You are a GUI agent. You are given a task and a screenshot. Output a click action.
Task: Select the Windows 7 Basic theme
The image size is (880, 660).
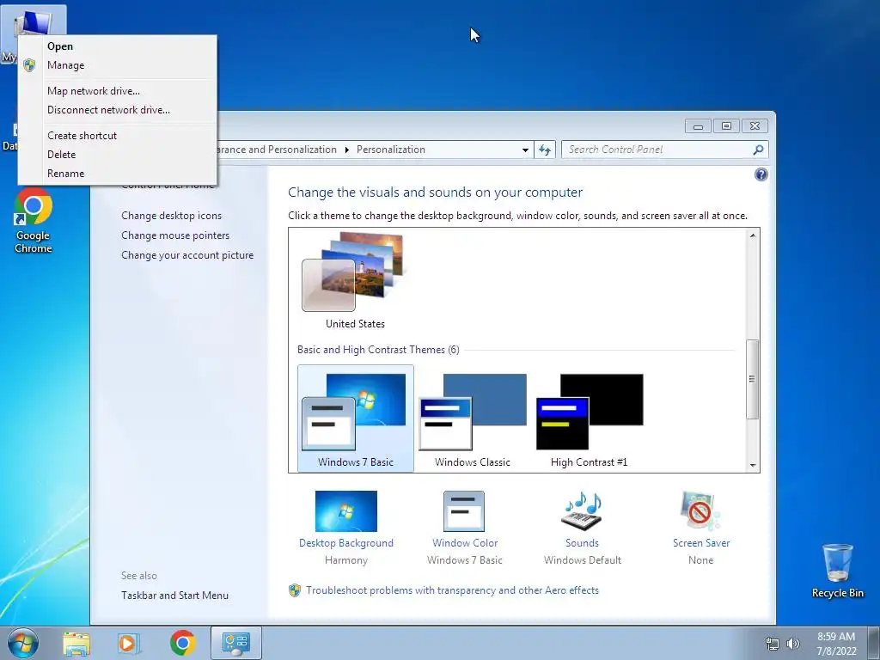coord(355,419)
